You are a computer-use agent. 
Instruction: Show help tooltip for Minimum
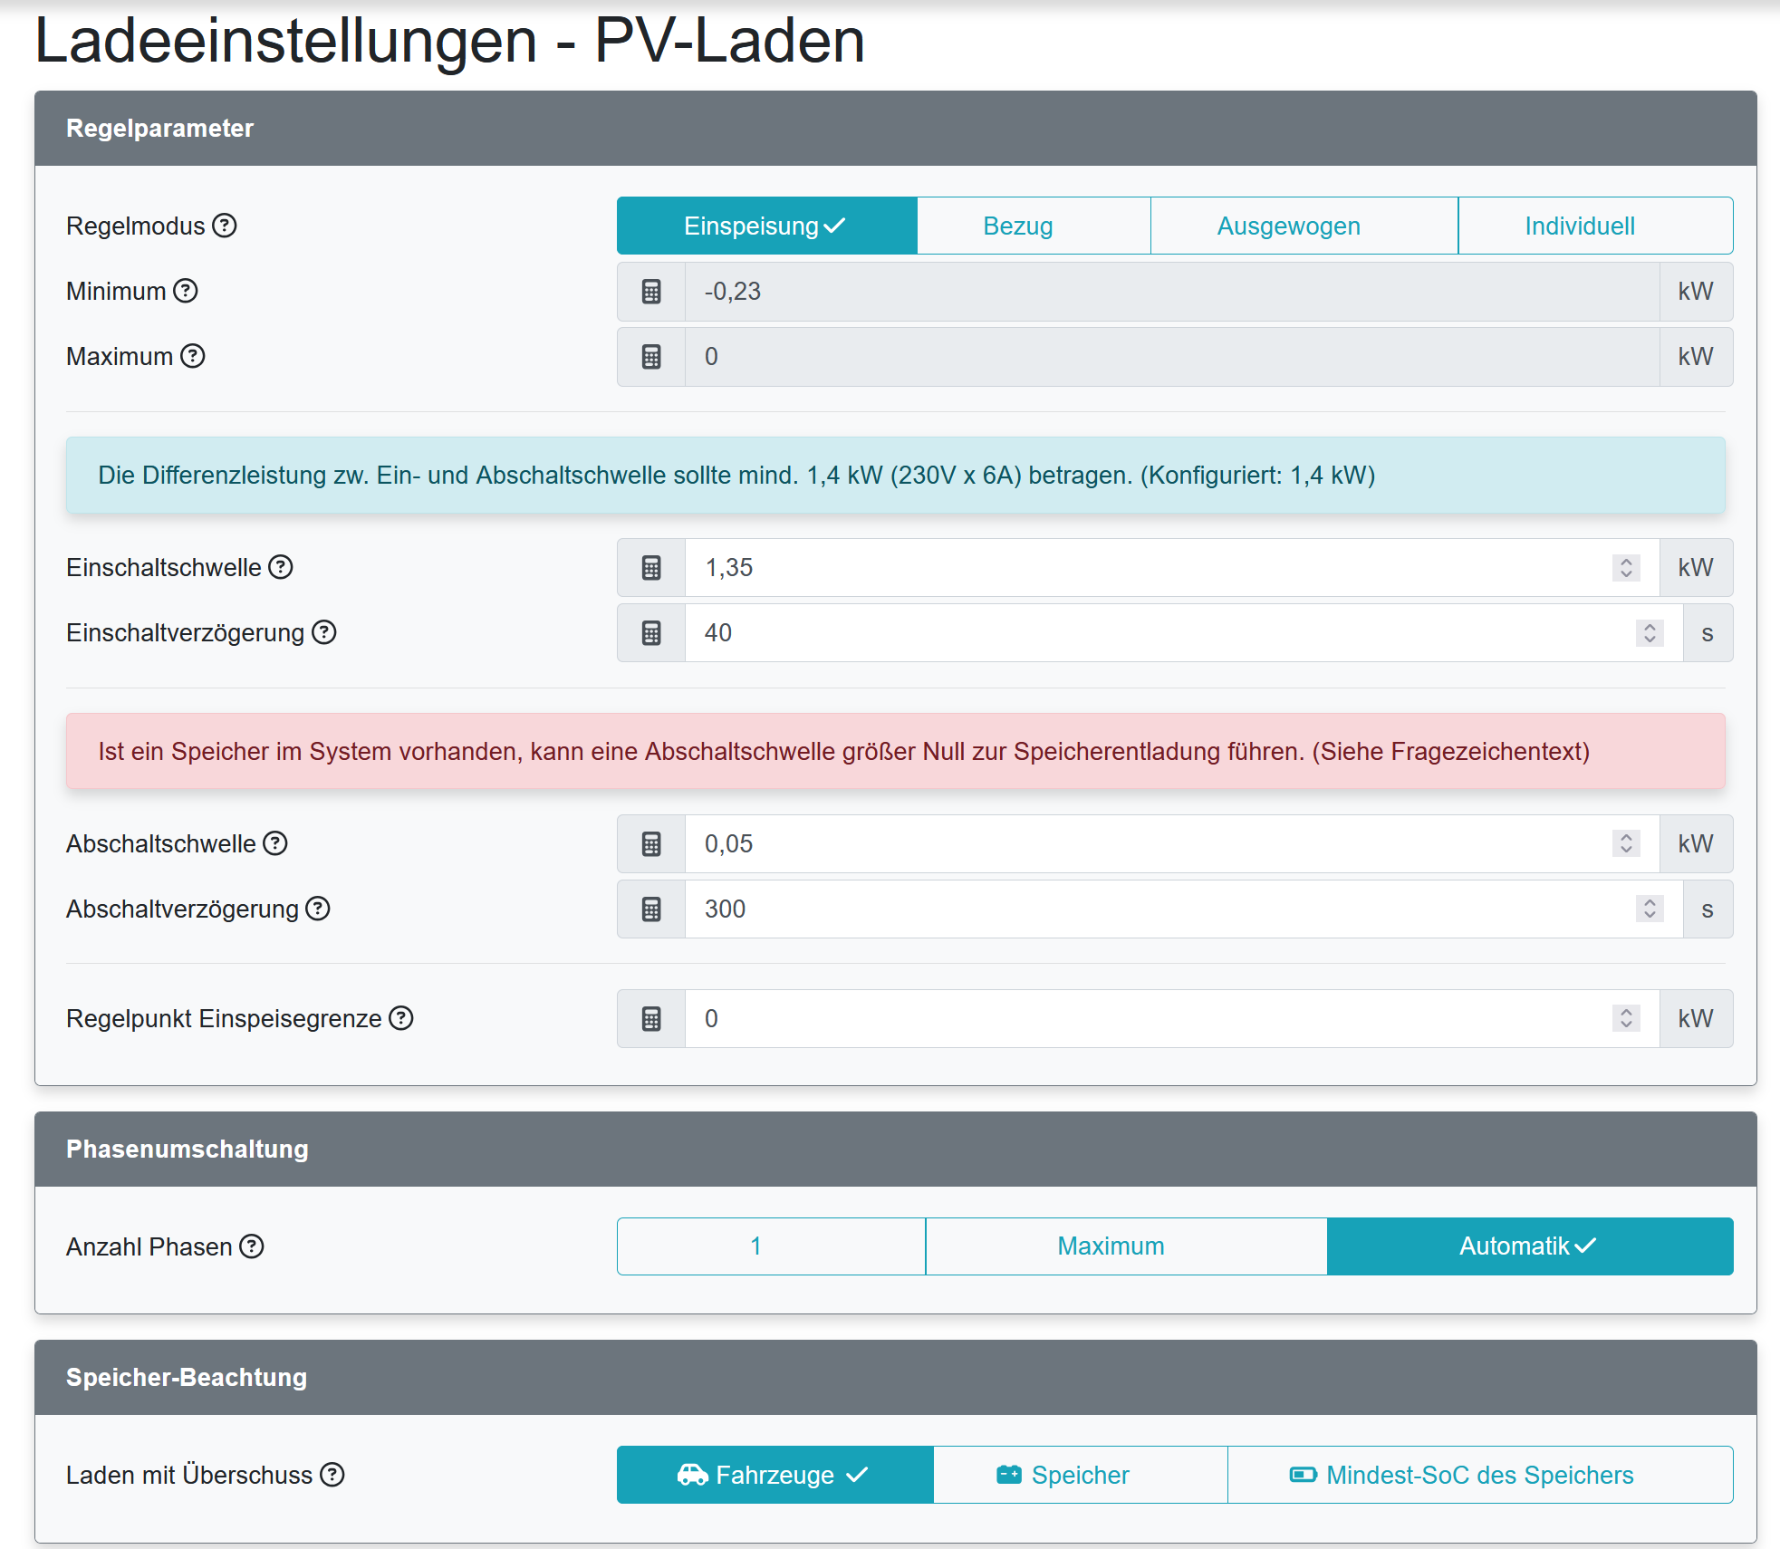pyautogui.click(x=186, y=291)
